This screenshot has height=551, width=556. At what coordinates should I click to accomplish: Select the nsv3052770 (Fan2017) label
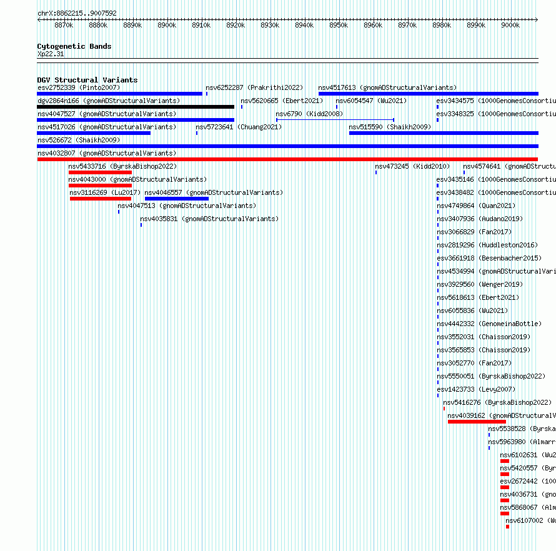click(x=474, y=363)
